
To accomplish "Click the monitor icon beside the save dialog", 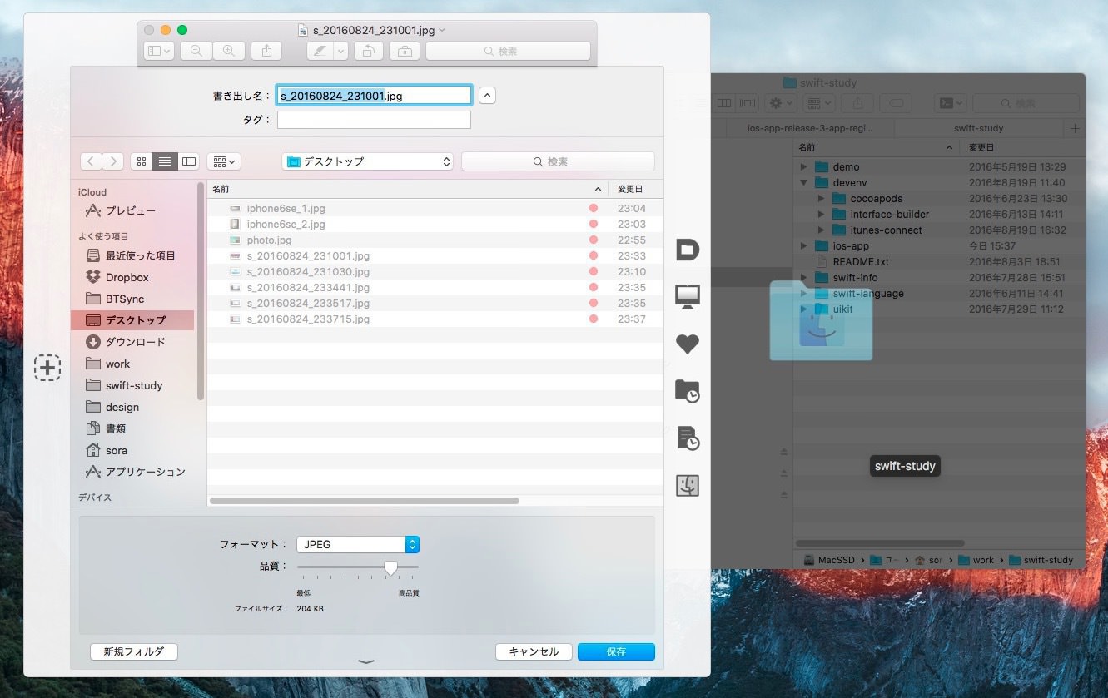I will pos(687,296).
